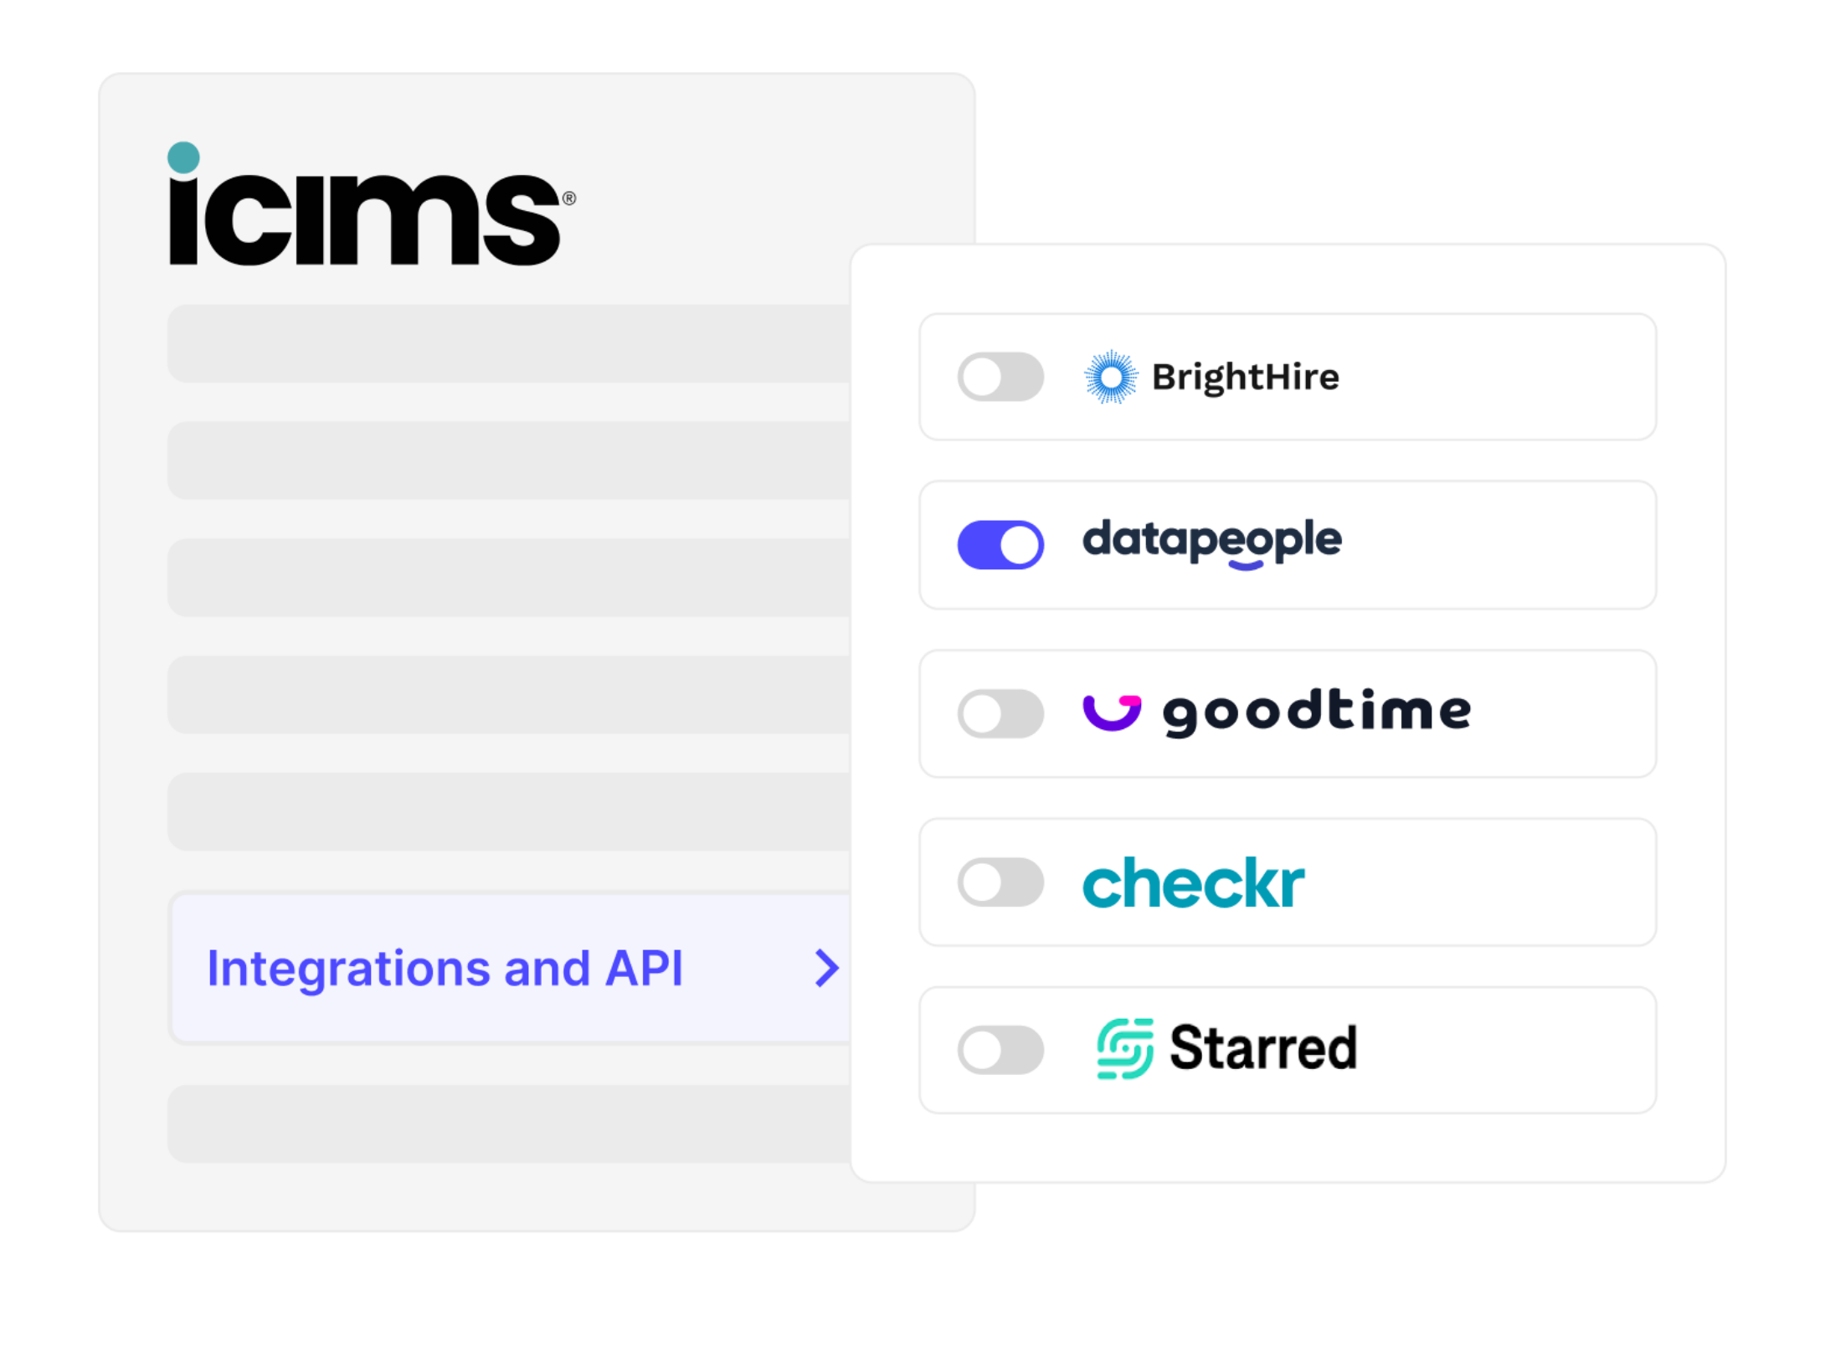This screenshot has height=1363, width=1825.
Task: Expand the Integrations and API chevron
Action: [x=826, y=969]
